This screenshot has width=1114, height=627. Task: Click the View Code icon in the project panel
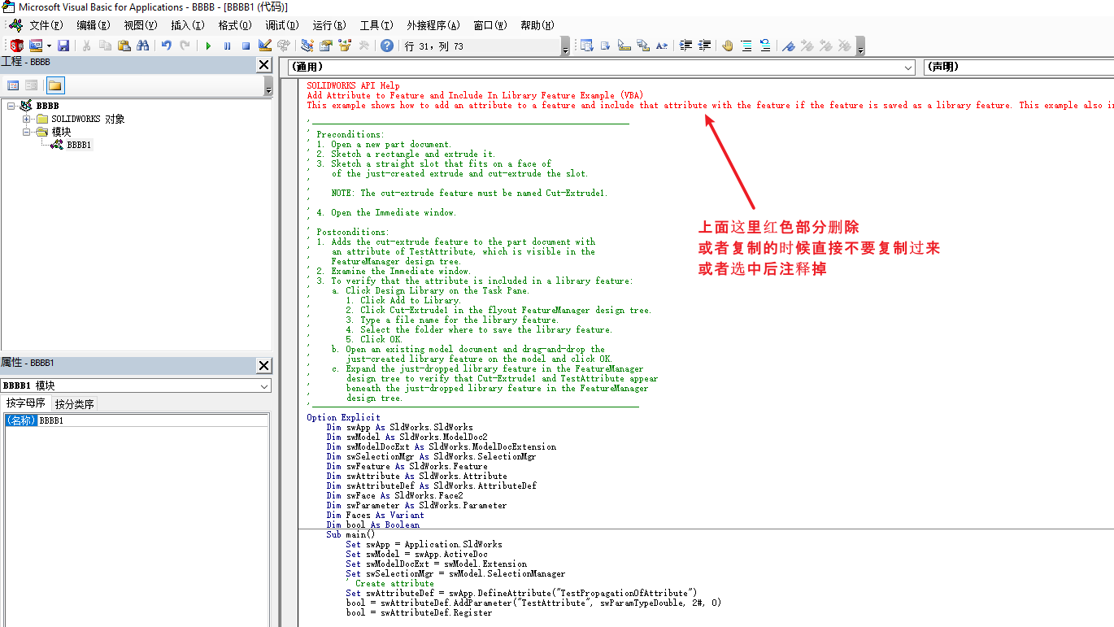13,85
